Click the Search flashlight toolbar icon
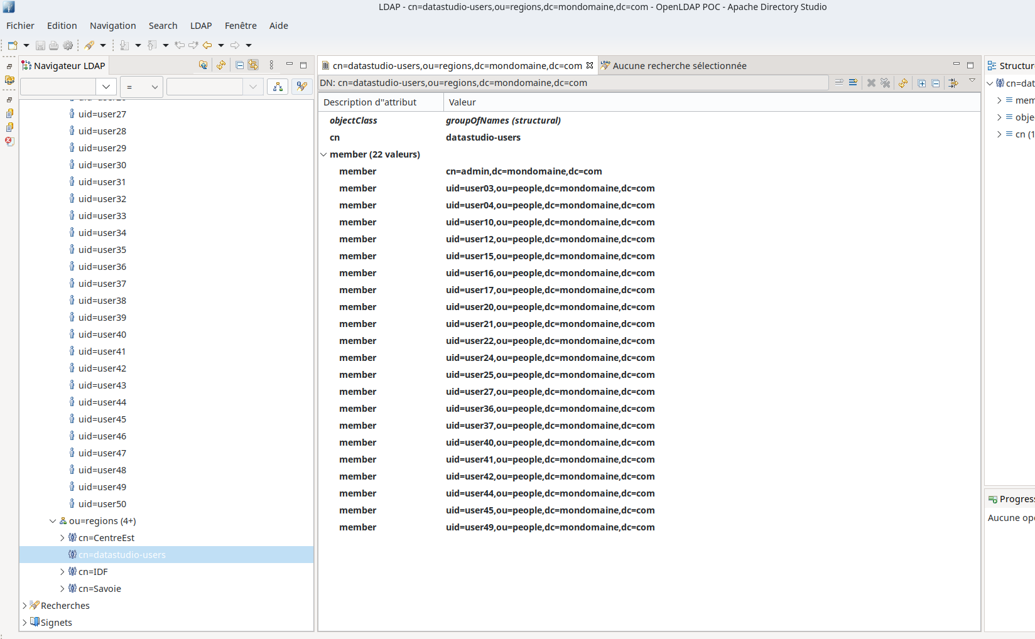This screenshot has height=639, width=1035. click(x=89, y=45)
